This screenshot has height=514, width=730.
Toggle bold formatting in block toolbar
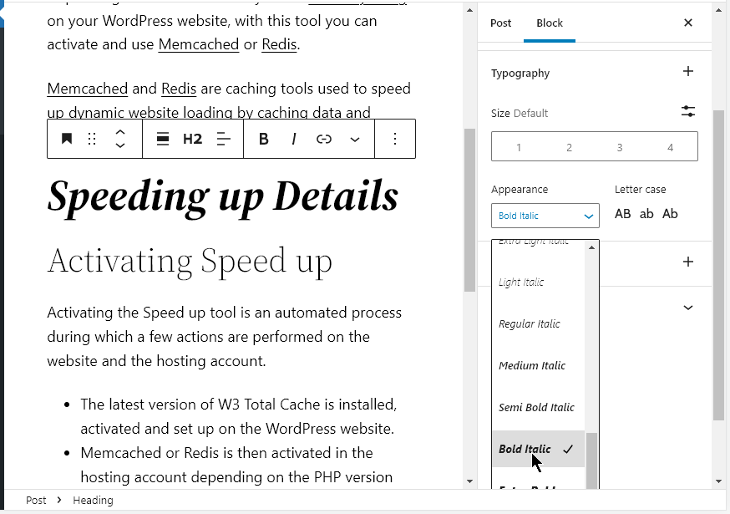pyautogui.click(x=264, y=139)
